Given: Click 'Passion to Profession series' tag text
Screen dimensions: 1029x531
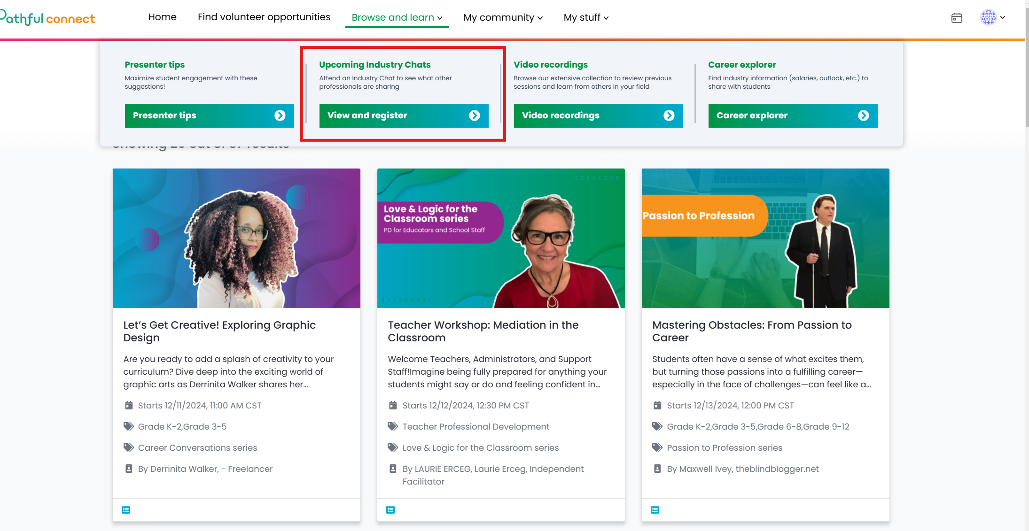Looking at the screenshot, I should (x=725, y=447).
